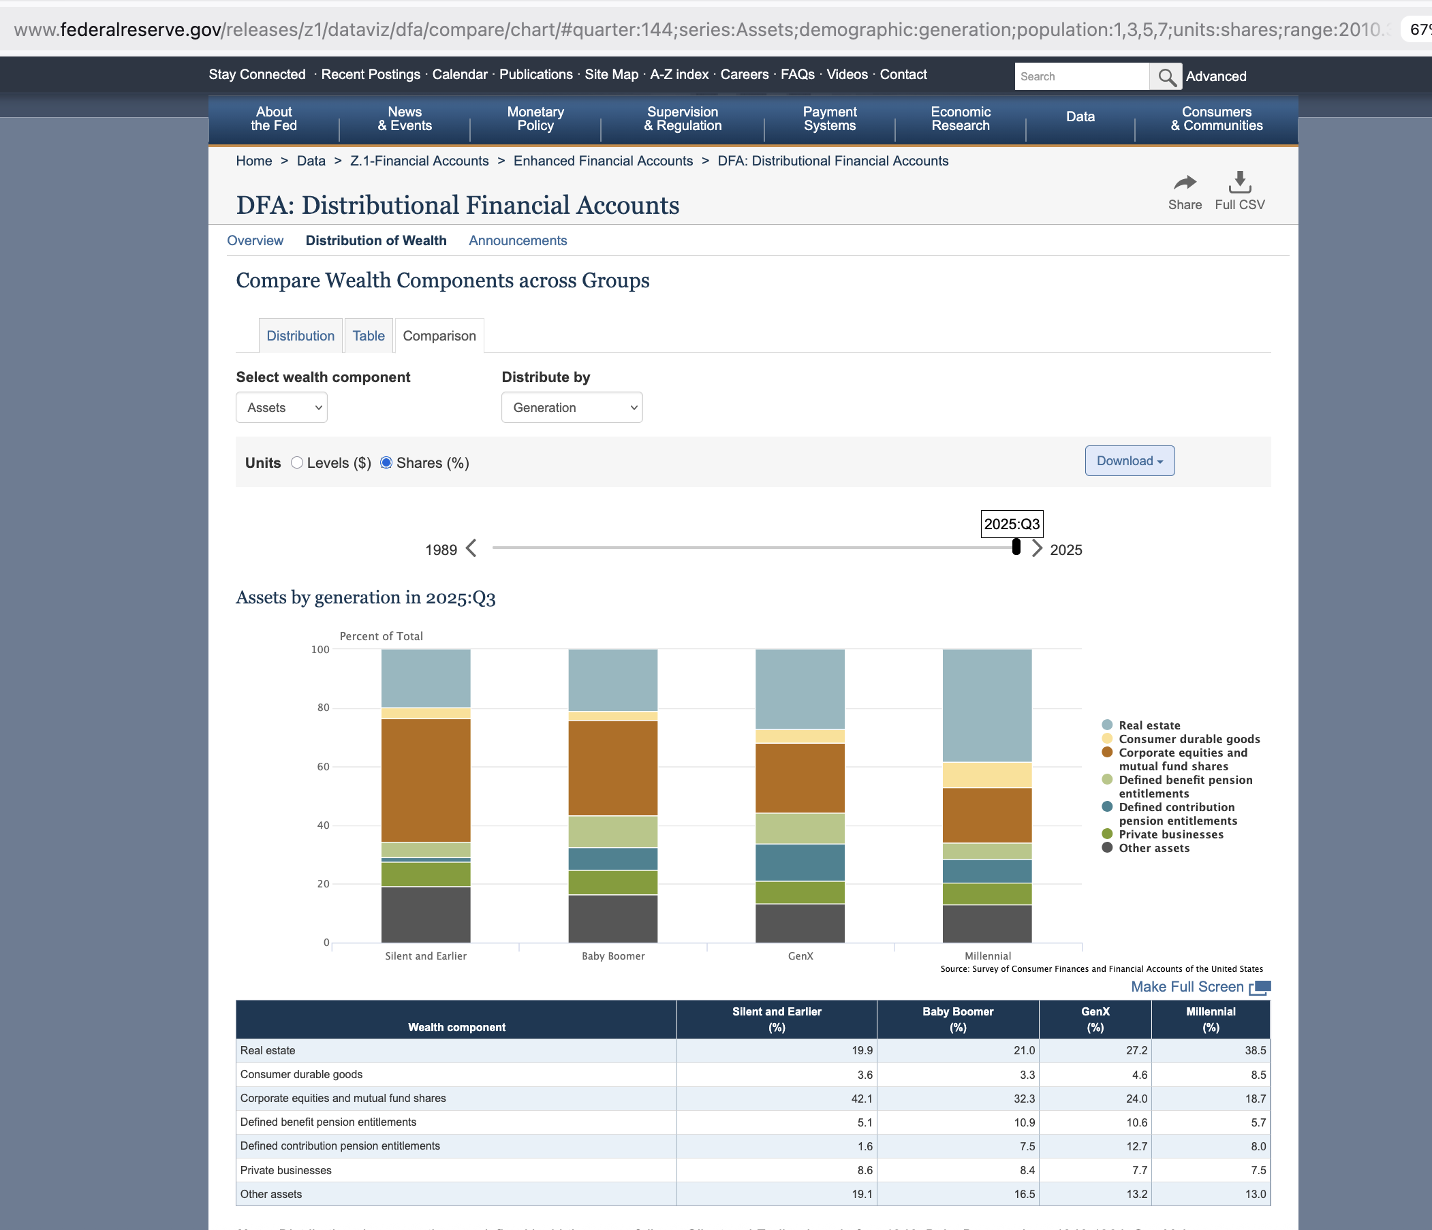Click the search magnifier icon
The image size is (1432, 1230).
pos(1166,77)
